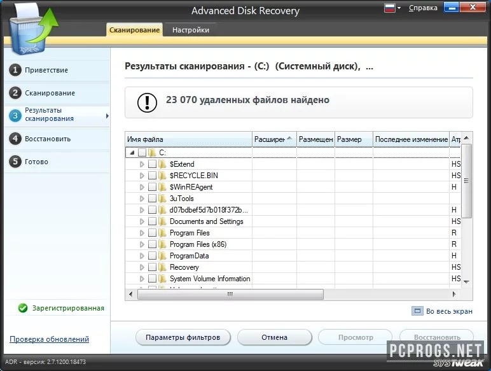
Task: Select the System Volume Information row text
Action: point(210,279)
